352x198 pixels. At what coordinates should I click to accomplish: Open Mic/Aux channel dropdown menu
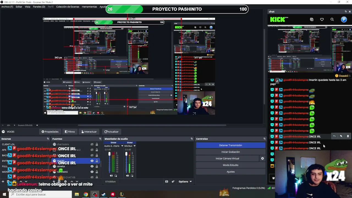click(x=134, y=146)
